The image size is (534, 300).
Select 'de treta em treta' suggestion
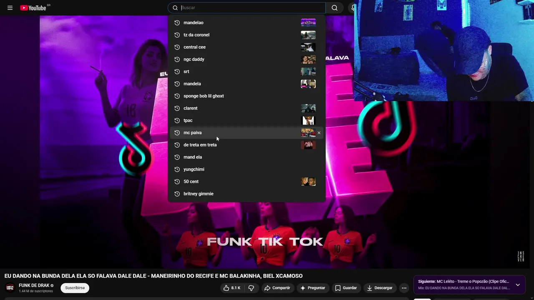tap(247, 145)
